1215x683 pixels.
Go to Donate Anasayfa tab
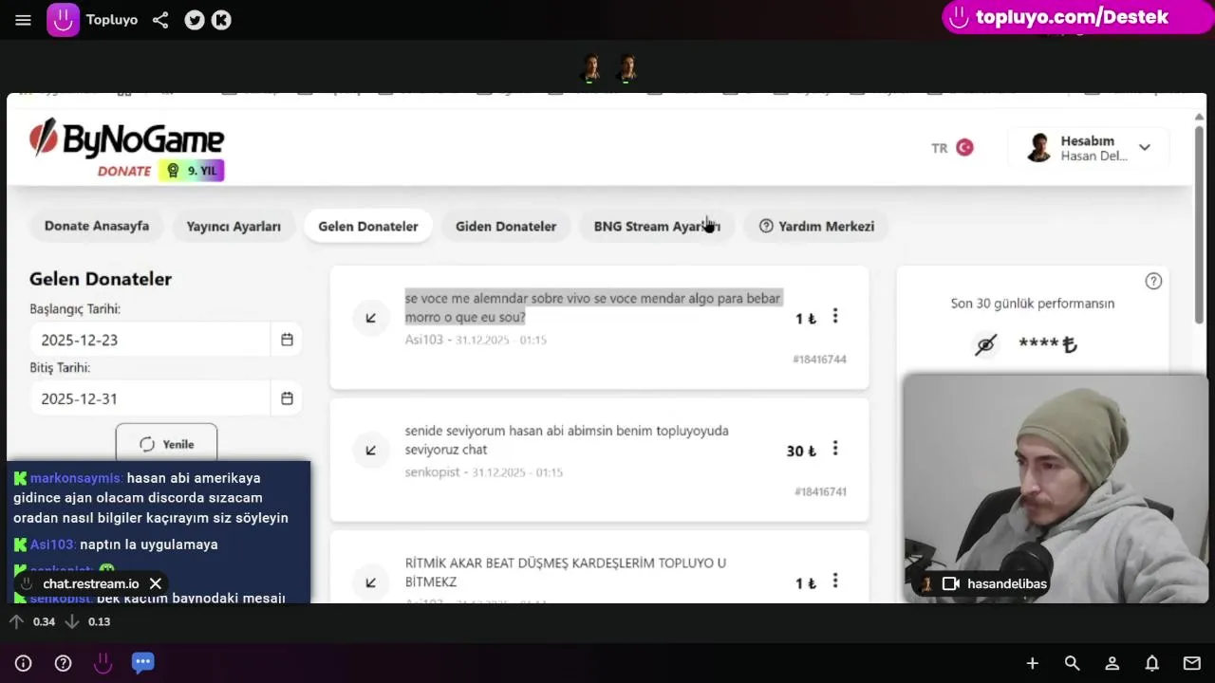[97, 226]
